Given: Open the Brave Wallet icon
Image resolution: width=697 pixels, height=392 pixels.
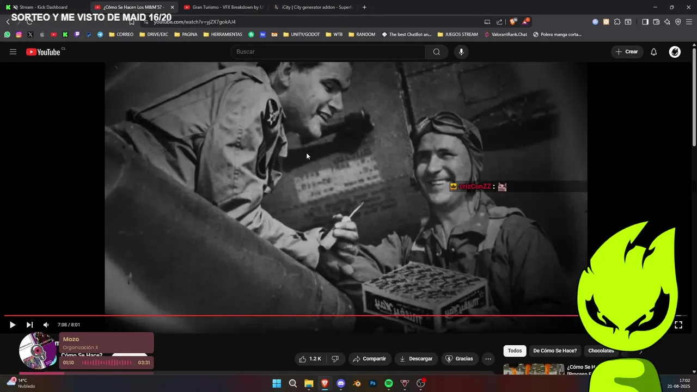Looking at the screenshot, I should 656,22.
